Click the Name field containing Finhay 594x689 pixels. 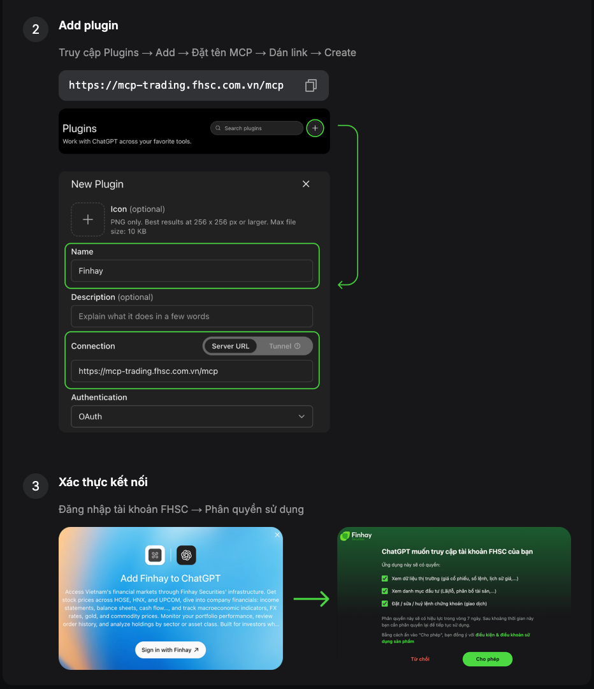click(x=192, y=270)
